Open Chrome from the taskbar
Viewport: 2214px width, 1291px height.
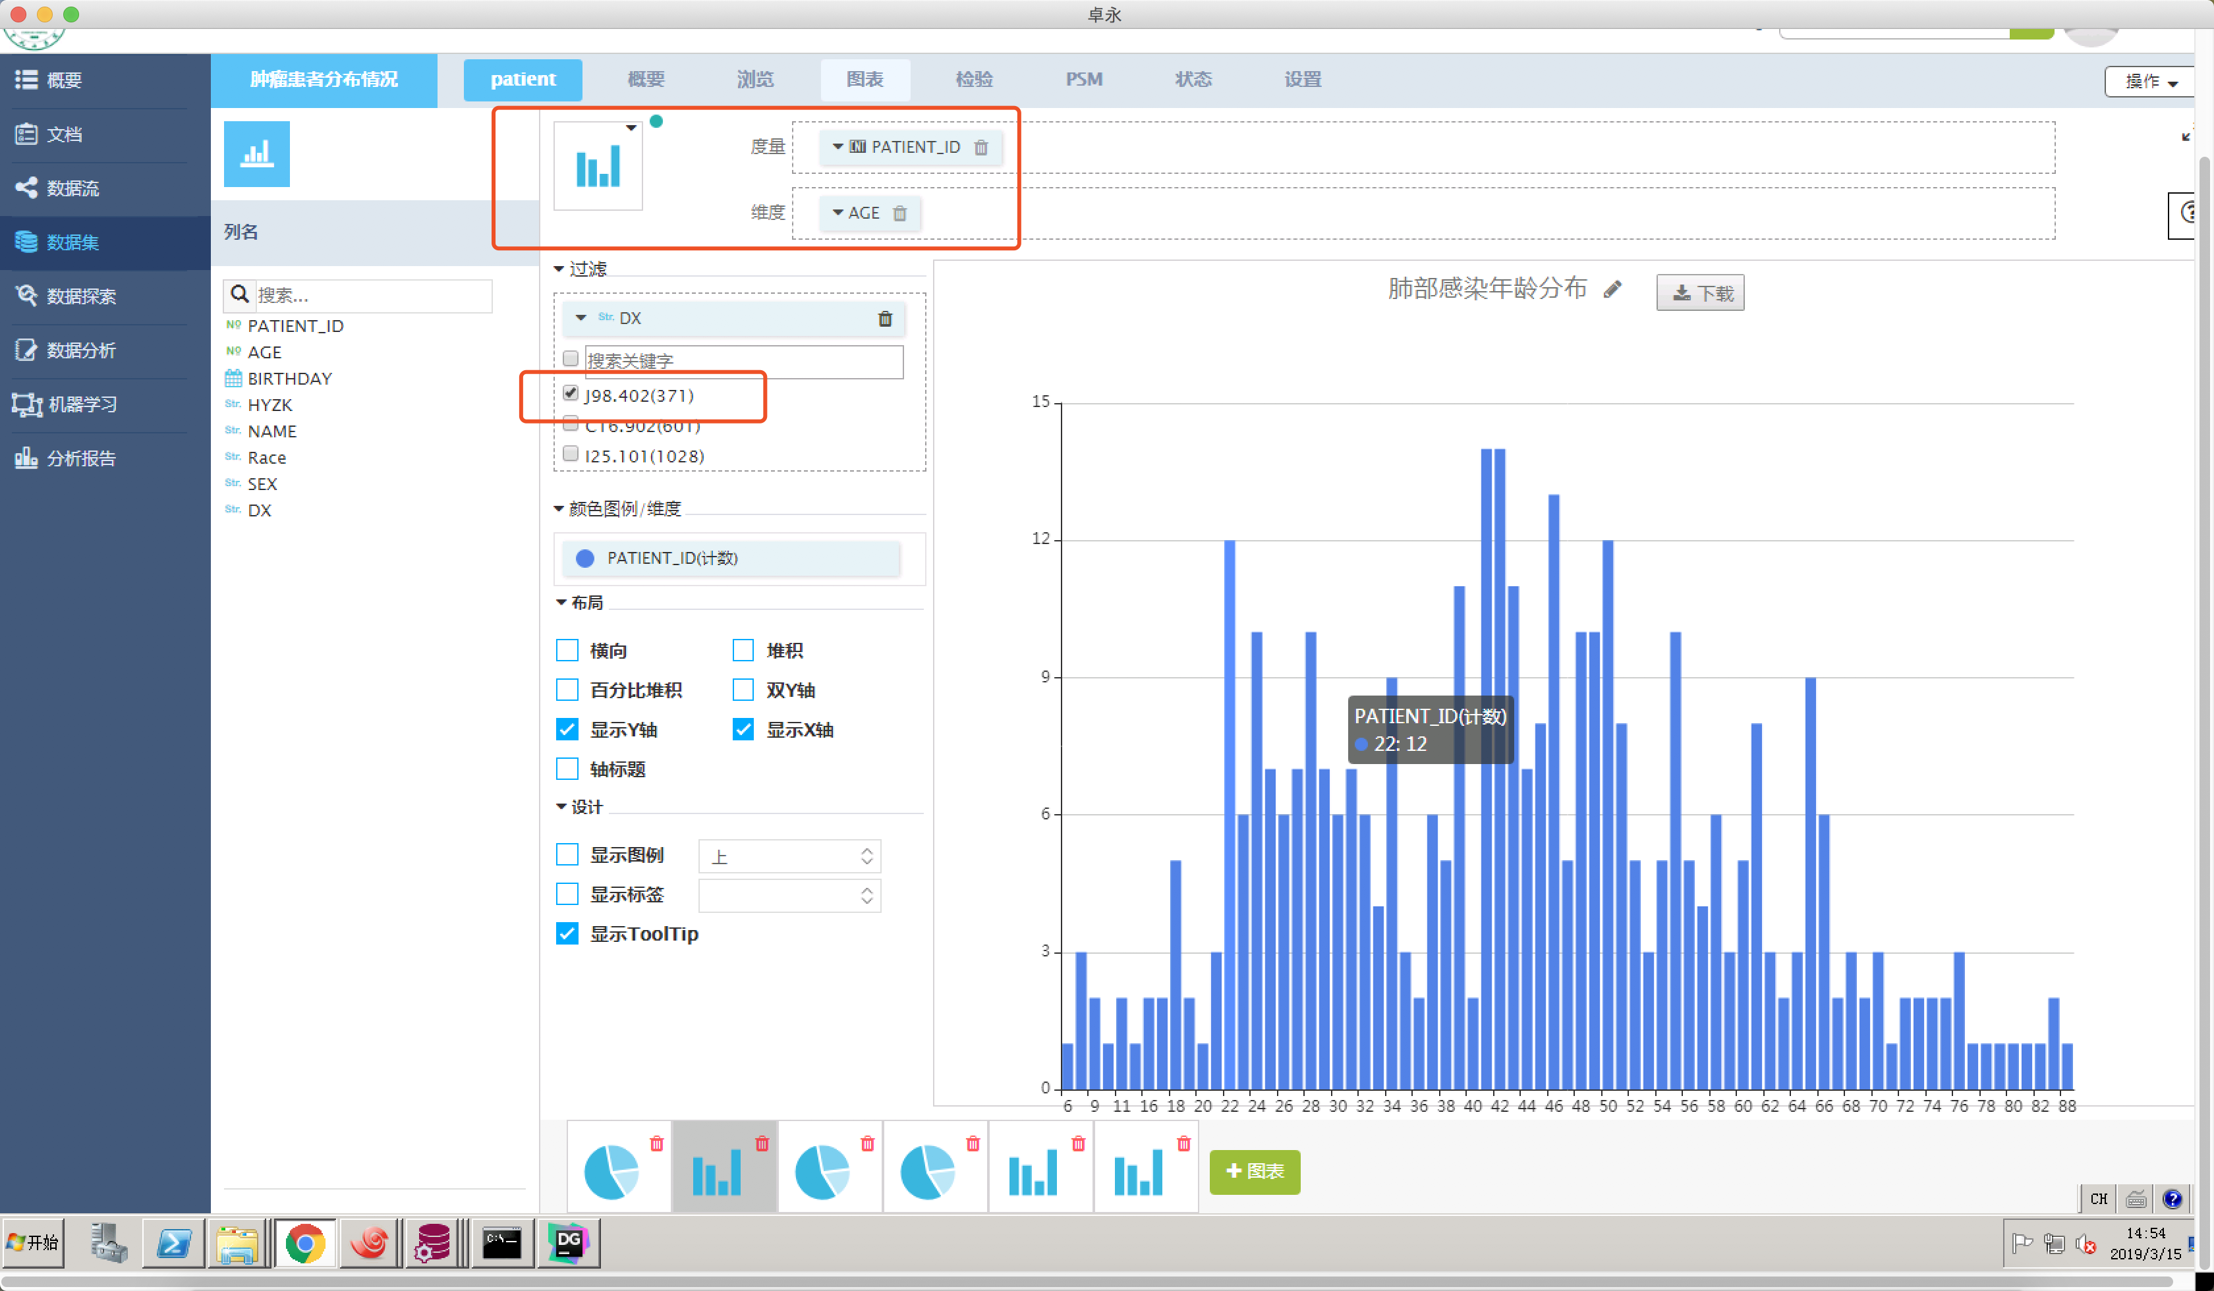coord(305,1243)
